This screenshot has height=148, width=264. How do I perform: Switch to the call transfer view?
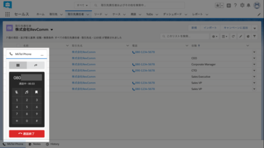point(36,65)
